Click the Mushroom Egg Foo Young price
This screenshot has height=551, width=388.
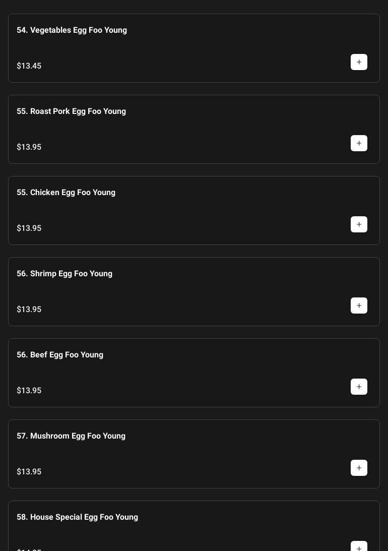[29, 472]
